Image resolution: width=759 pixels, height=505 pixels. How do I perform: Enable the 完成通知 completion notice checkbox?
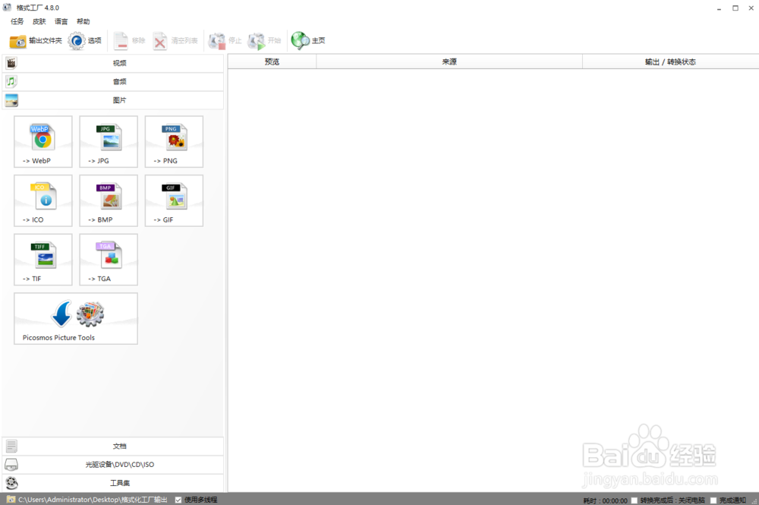(x=713, y=500)
